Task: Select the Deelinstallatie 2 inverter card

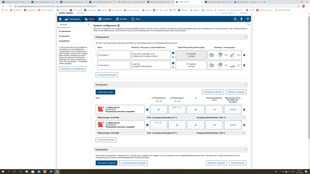Action: coord(120,125)
